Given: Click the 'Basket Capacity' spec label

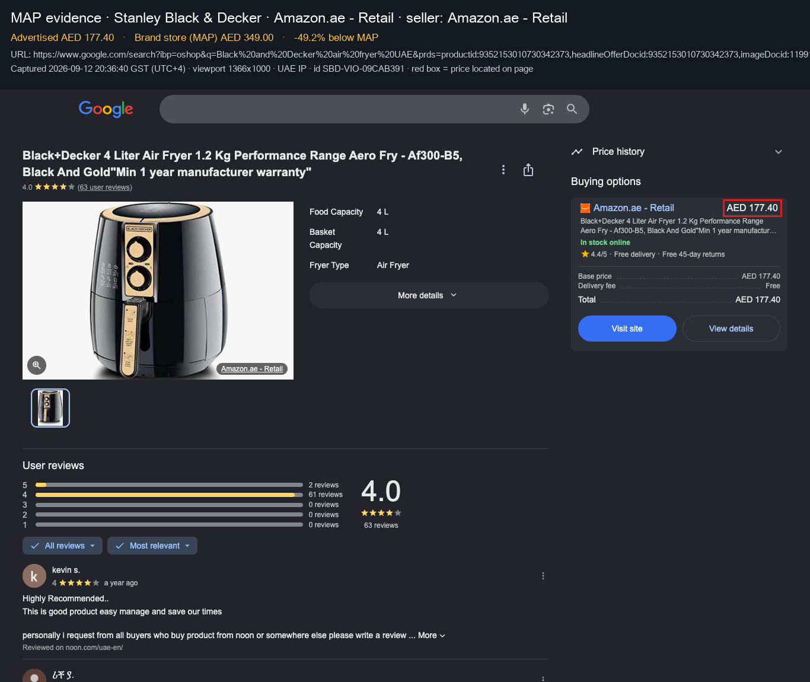Looking at the screenshot, I should [x=326, y=238].
